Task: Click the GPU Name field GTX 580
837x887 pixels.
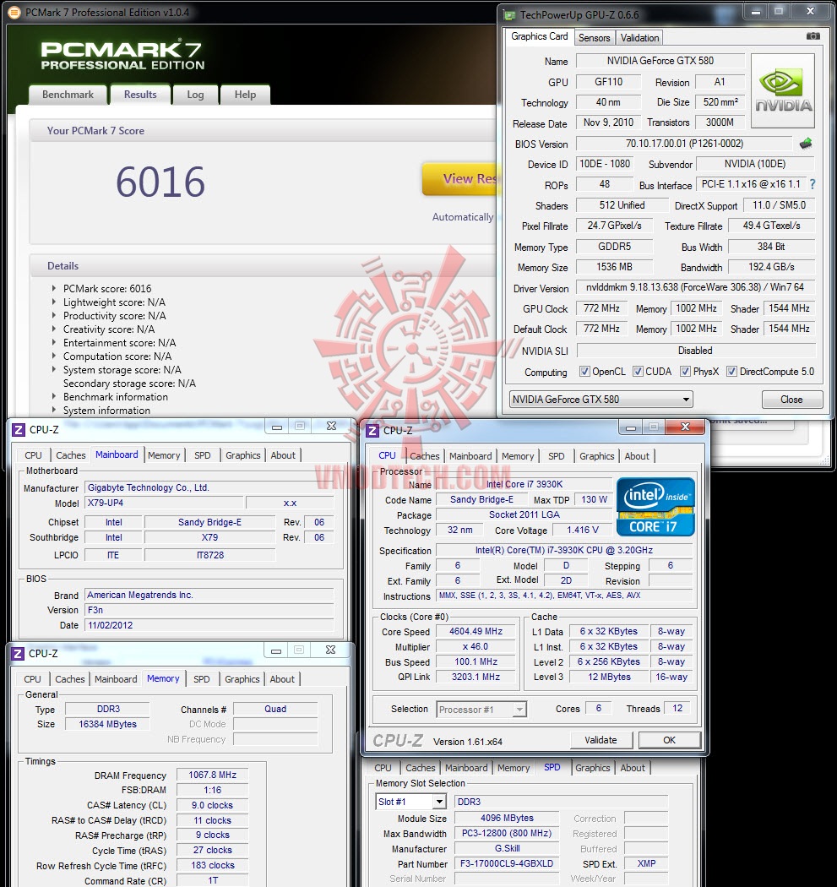Action: point(660,61)
